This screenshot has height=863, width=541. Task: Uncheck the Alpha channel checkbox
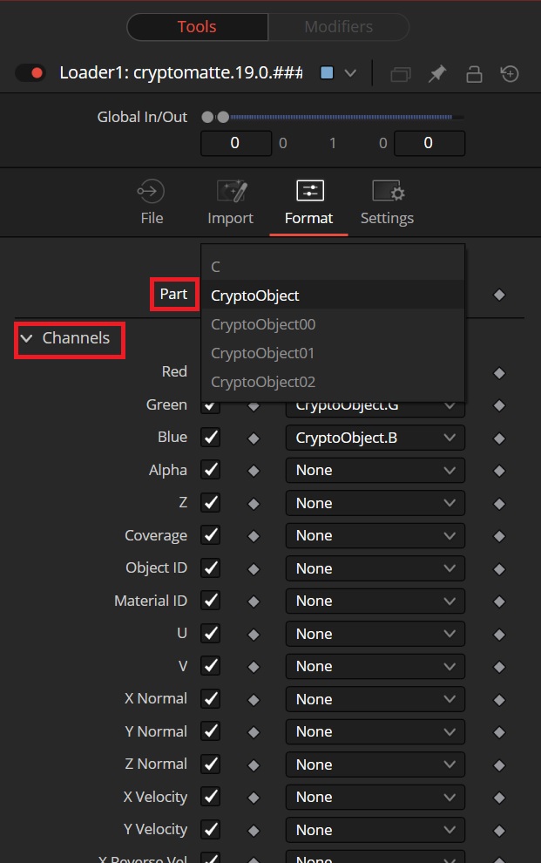(x=211, y=470)
